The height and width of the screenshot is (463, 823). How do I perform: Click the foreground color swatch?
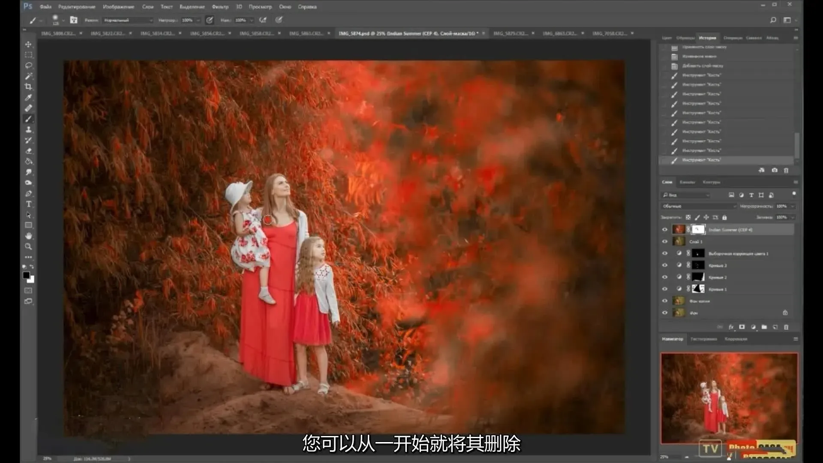pyautogui.click(x=26, y=275)
